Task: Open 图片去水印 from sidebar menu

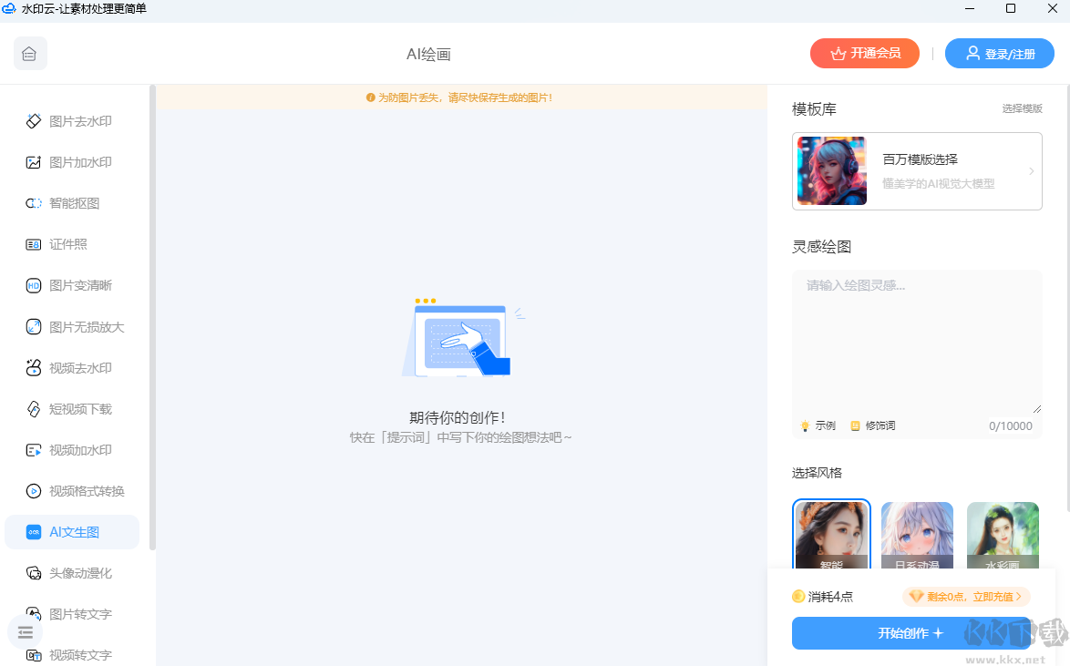Action: [77, 120]
